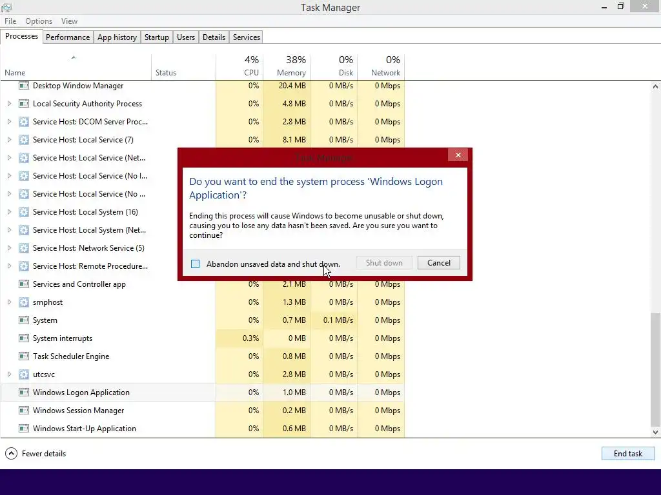Click the System process icon
661x495 pixels.
24,320
